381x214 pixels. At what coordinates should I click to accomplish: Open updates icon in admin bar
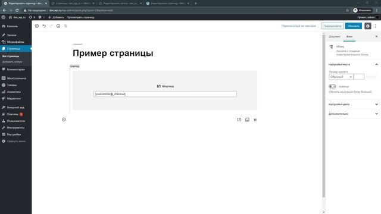tap(32, 17)
